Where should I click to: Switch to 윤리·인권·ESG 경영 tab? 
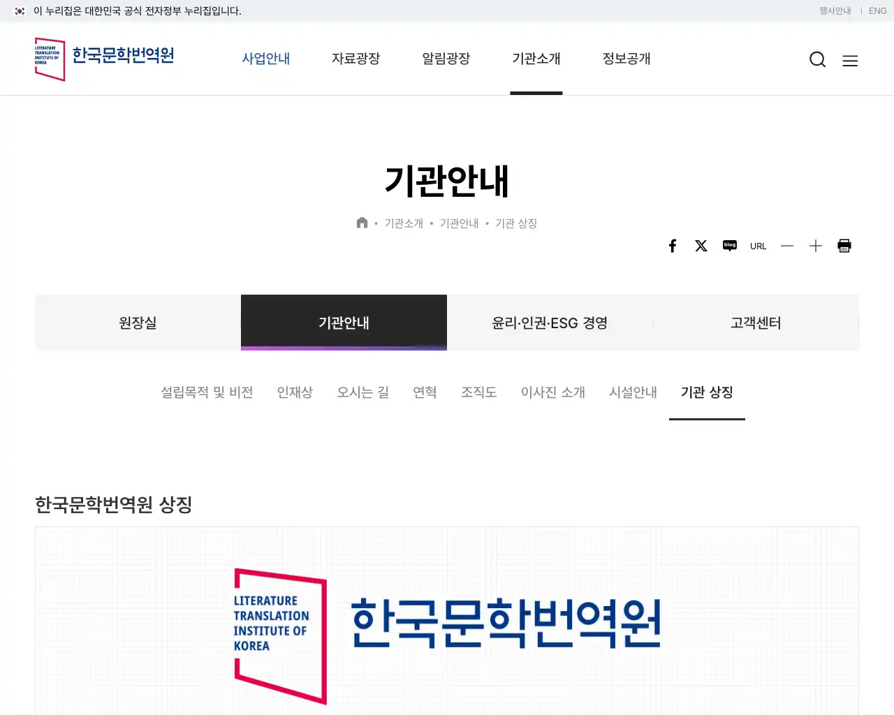(x=550, y=323)
